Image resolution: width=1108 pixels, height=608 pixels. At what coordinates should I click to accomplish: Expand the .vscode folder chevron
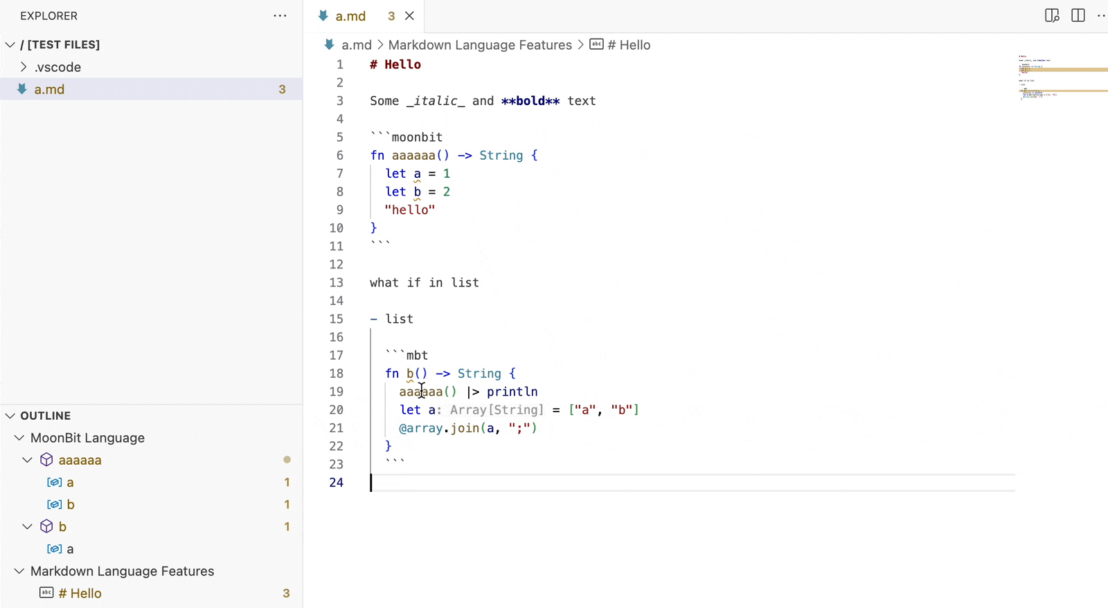coord(24,67)
